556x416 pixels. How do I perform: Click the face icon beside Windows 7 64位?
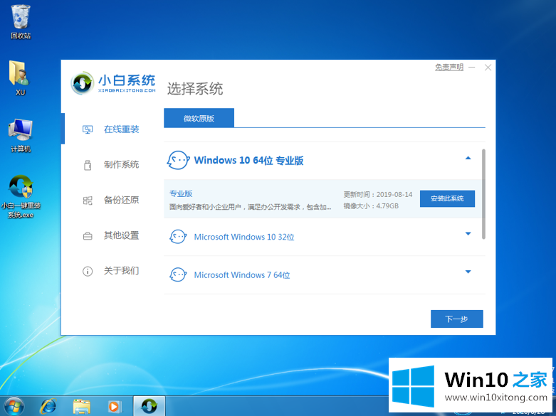[179, 274]
